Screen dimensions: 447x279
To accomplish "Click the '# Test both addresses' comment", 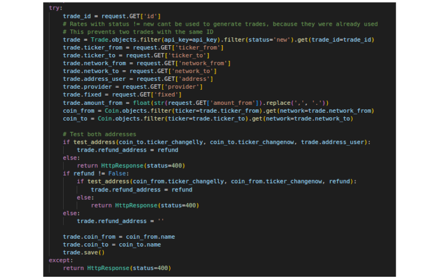I will 99,134.
